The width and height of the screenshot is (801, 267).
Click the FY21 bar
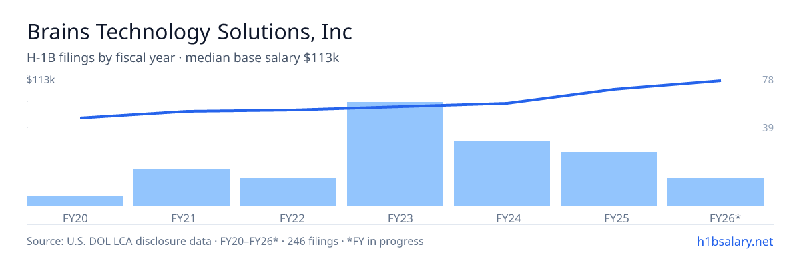click(x=182, y=188)
